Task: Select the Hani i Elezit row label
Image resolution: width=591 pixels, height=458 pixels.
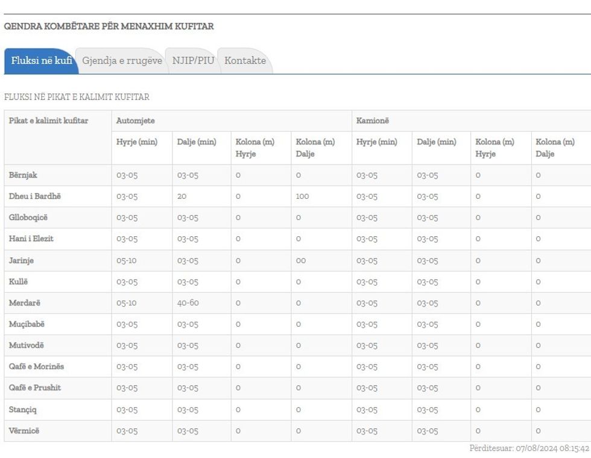Action: pyautogui.click(x=31, y=239)
